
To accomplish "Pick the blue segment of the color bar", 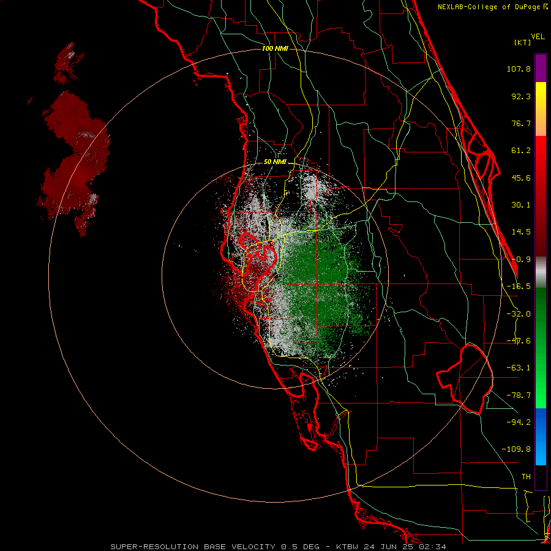I will tap(541, 437).
